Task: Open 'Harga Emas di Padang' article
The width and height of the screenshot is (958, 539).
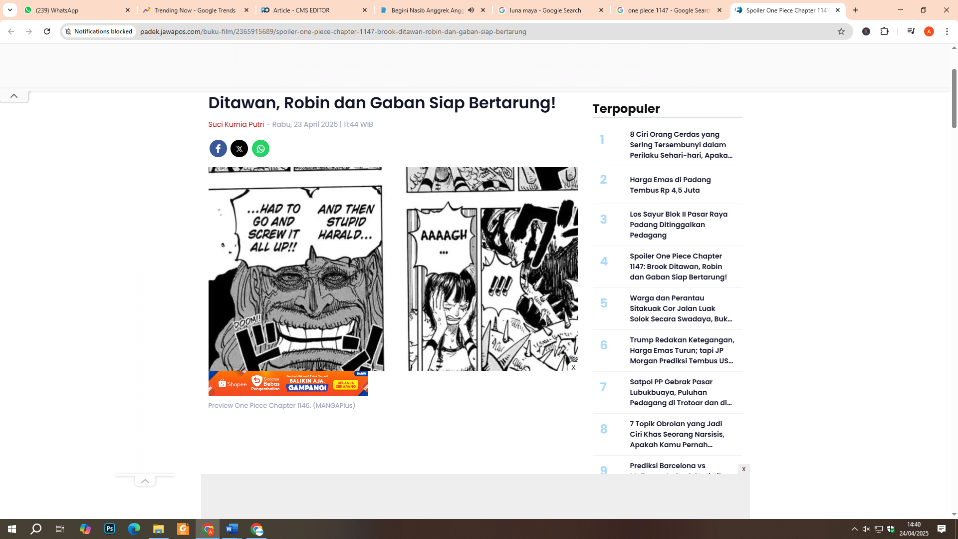Action: [670, 185]
